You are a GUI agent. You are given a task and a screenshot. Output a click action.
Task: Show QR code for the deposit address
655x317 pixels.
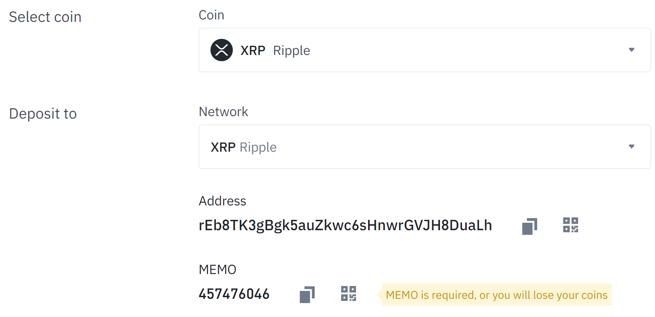pyautogui.click(x=570, y=225)
